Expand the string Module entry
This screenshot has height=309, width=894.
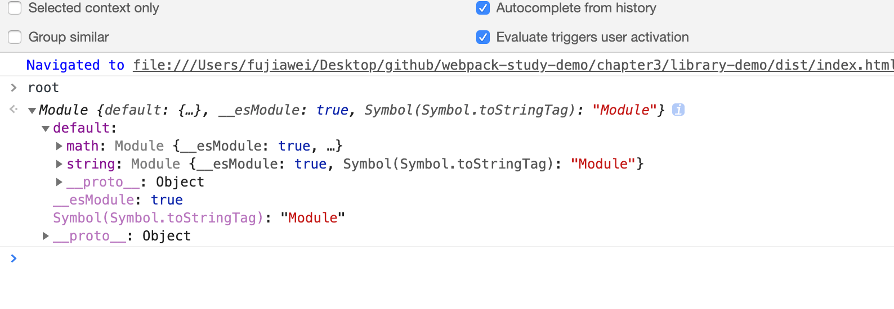pyautogui.click(x=59, y=165)
